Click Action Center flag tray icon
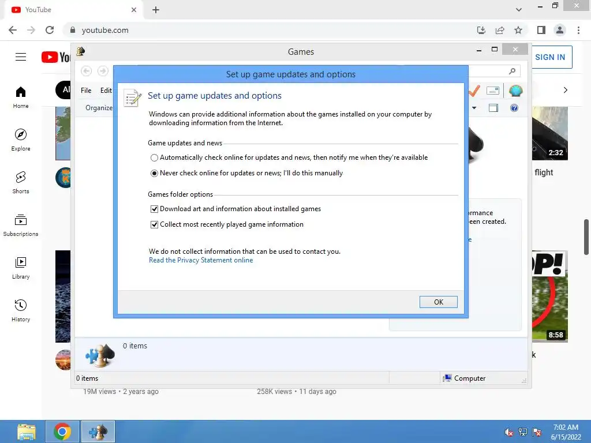591x443 pixels. tap(537, 432)
